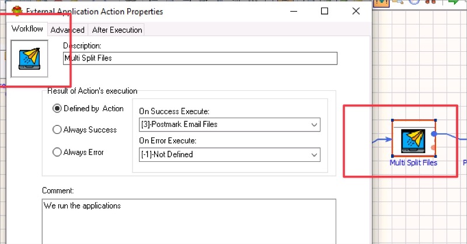Click the orange error connector dot on the node
This screenshot has width=467, height=244.
[433, 147]
